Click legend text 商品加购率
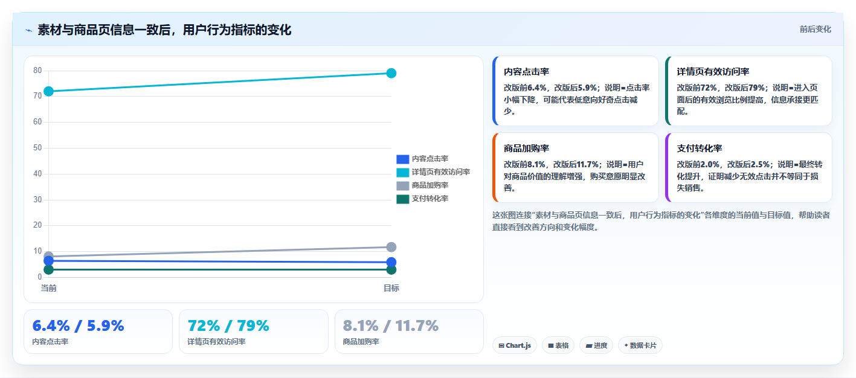The height and width of the screenshot is (378, 856). (430, 185)
